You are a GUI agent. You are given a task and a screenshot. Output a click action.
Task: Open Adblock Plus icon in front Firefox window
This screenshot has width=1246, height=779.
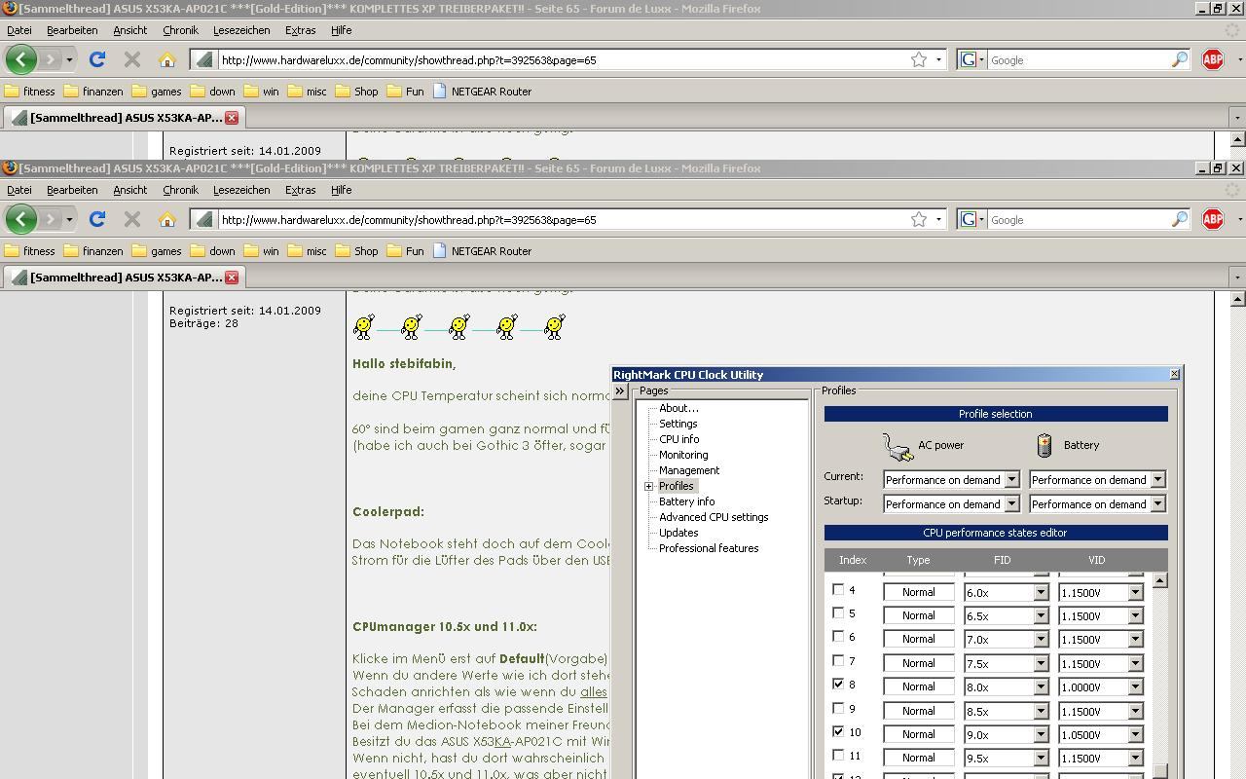[x=1213, y=219]
